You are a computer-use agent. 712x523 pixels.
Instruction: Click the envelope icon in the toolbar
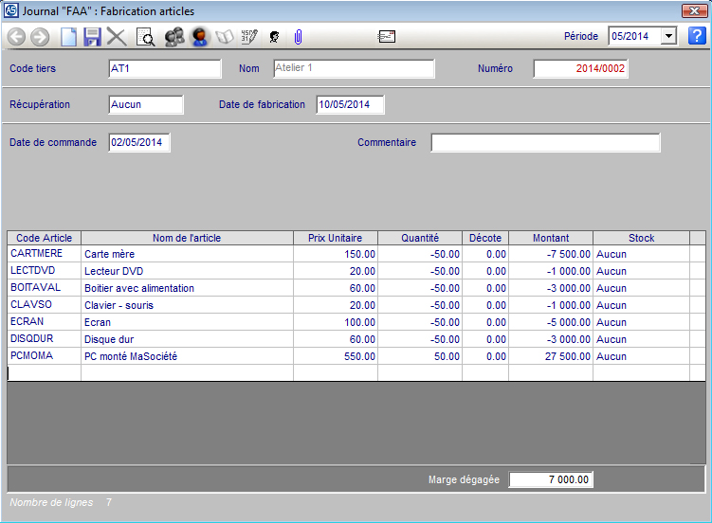tap(387, 37)
